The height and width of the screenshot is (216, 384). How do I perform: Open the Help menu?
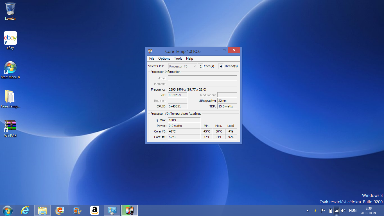(189, 58)
